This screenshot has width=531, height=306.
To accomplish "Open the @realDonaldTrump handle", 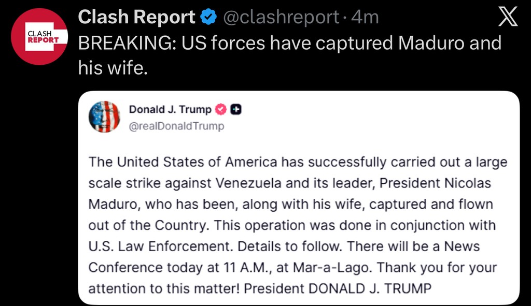I will [176, 126].
